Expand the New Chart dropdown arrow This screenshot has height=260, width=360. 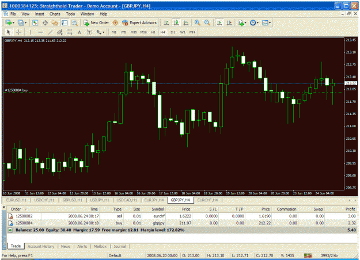click(14, 23)
